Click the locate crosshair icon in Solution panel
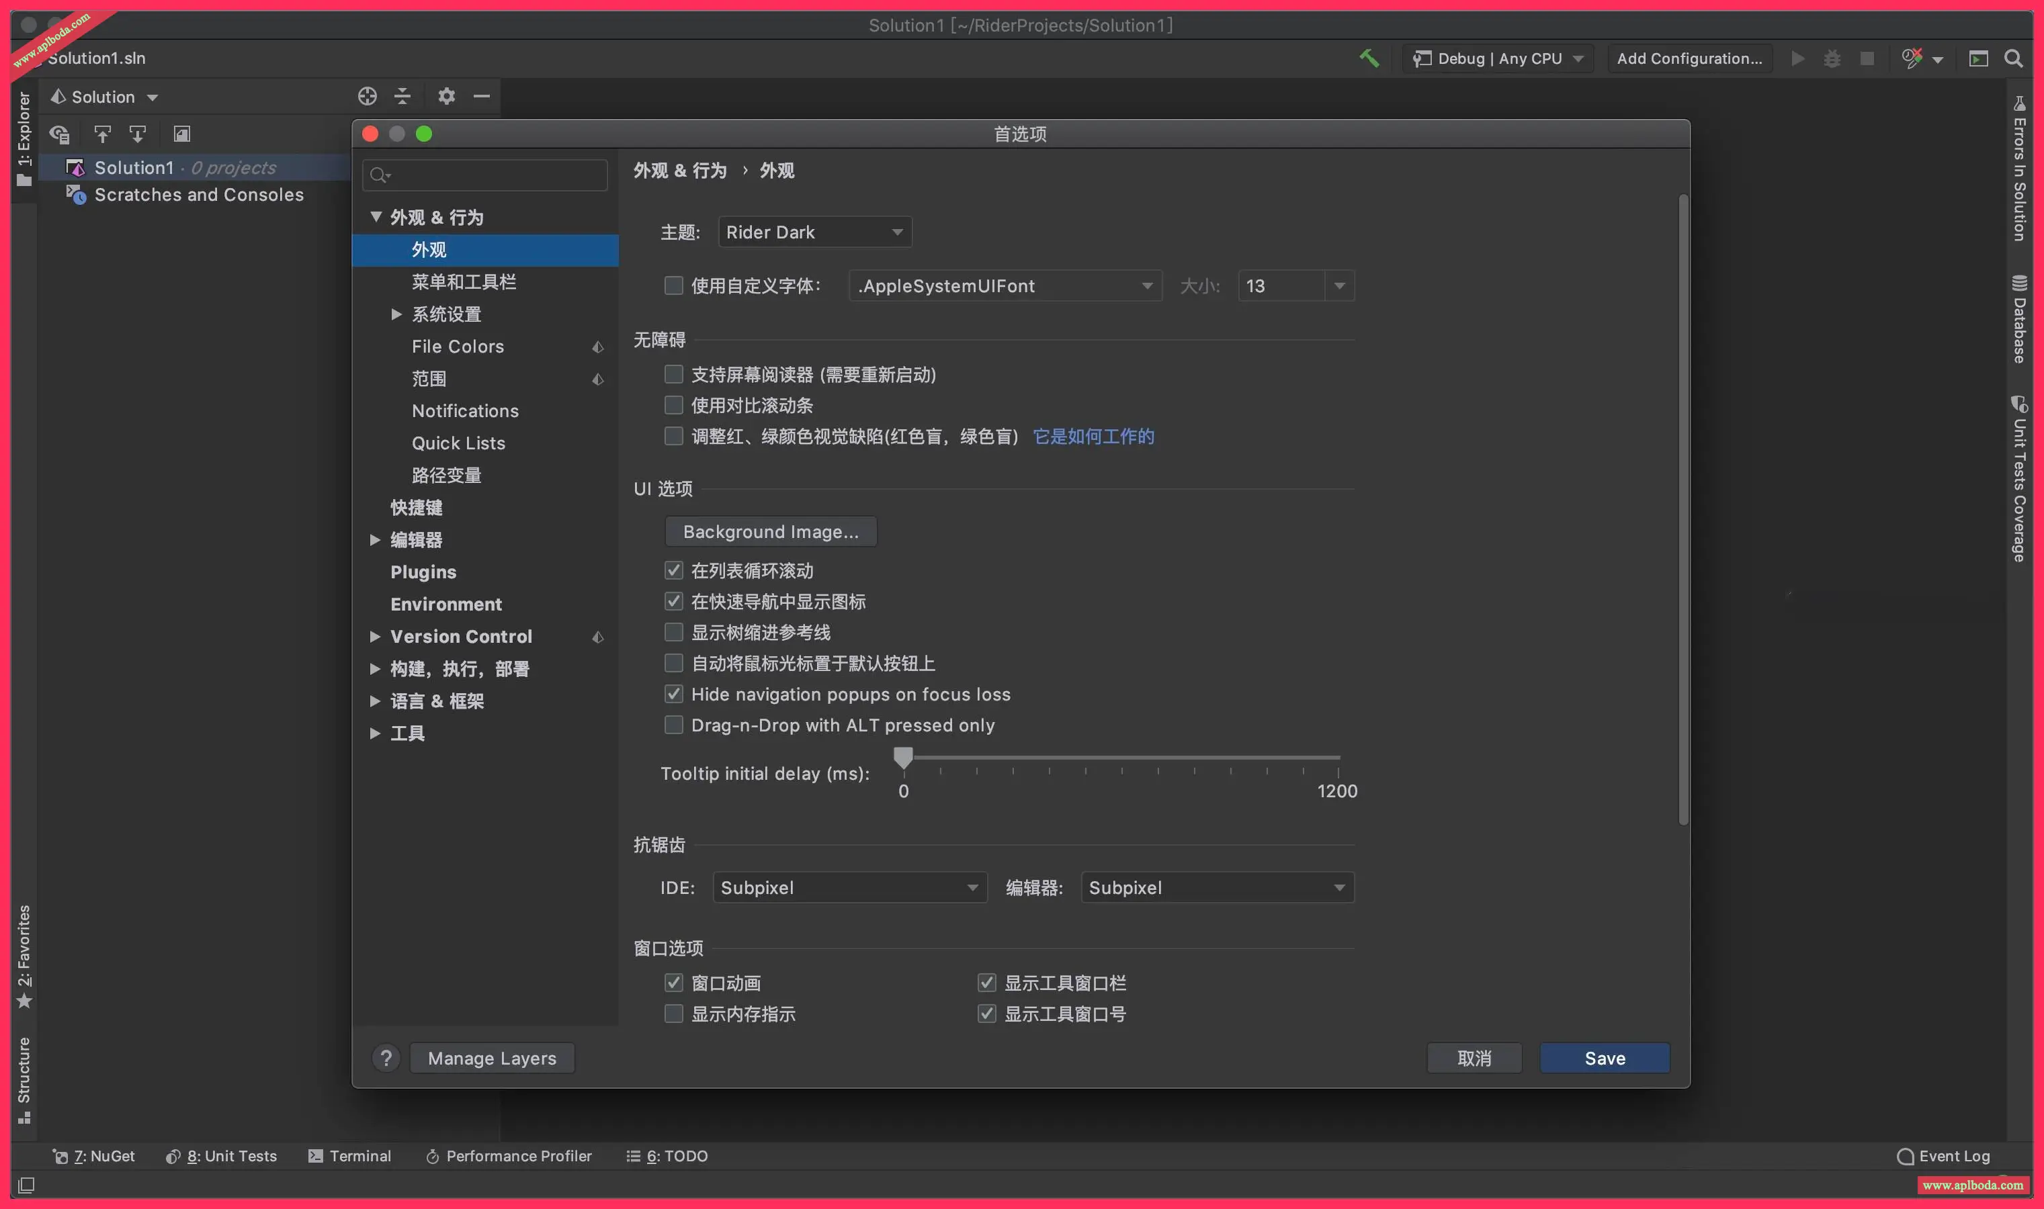Viewport: 2044px width, 1209px height. click(367, 96)
